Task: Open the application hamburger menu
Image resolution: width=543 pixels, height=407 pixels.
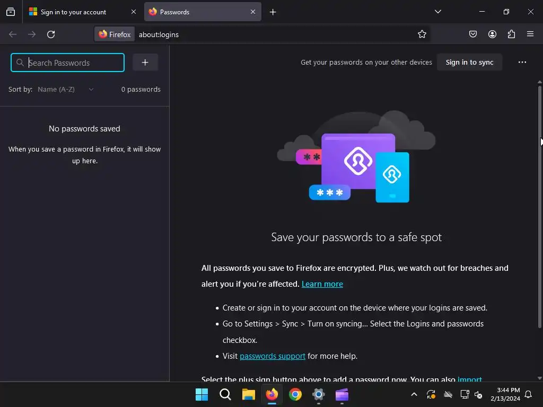Action: point(530,34)
